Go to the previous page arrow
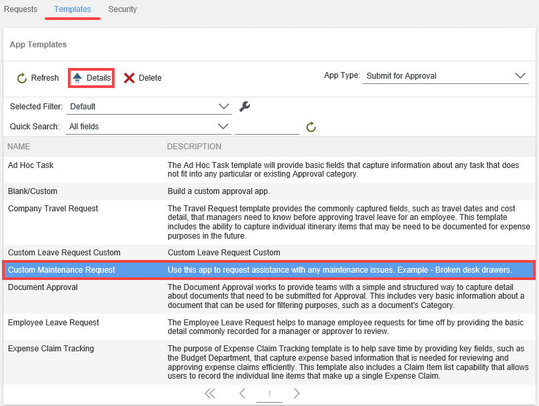This screenshot has width=539, height=406. point(243,394)
